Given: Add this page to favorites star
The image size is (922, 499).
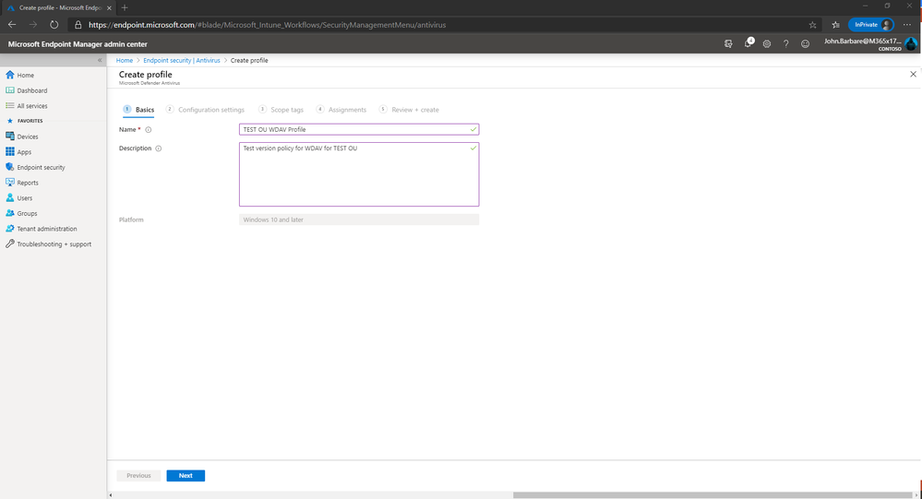Looking at the screenshot, I should point(812,25).
